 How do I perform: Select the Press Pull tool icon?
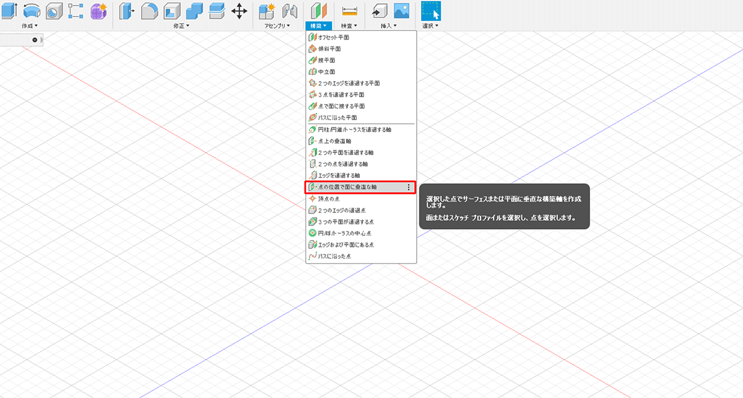pyautogui.click(x=127, y=10)
